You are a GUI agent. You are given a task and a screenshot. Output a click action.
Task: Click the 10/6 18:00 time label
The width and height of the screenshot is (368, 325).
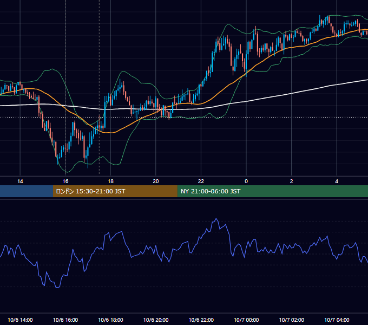(110, 320)
